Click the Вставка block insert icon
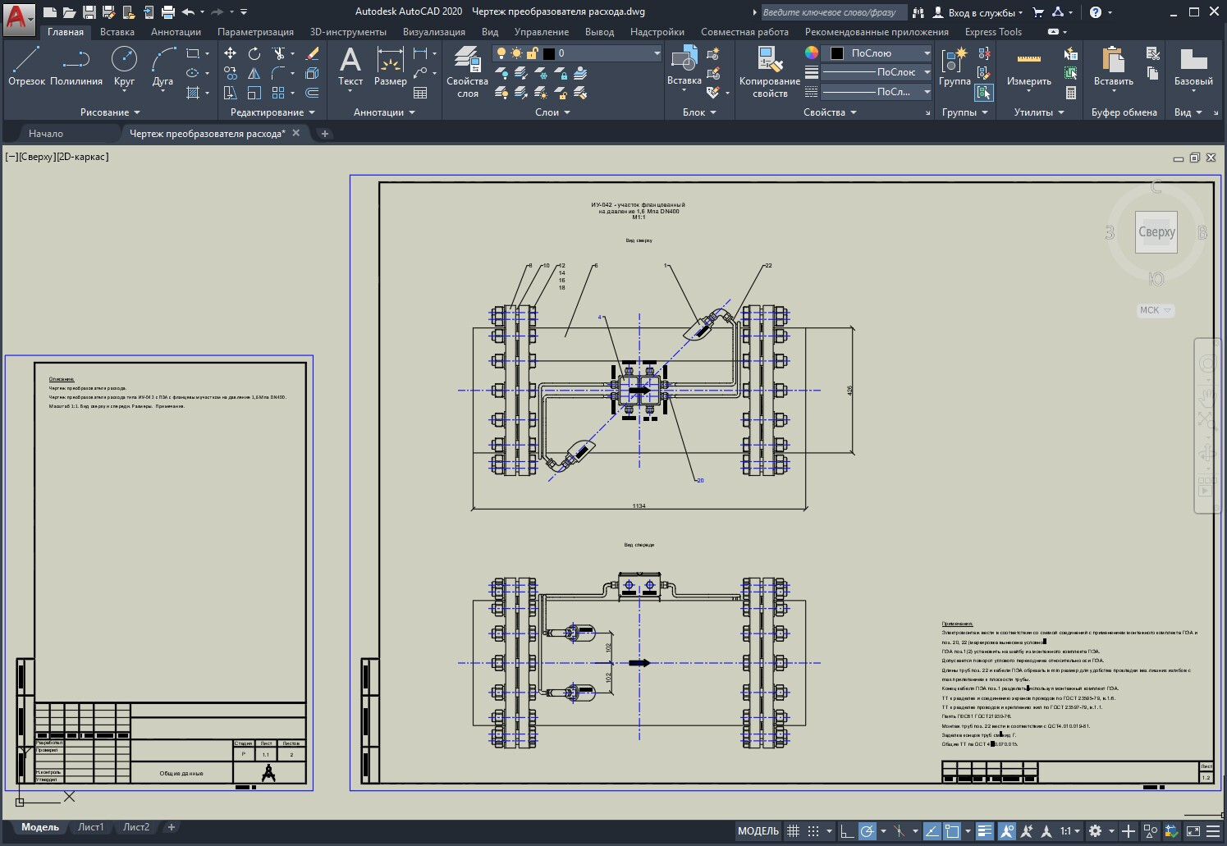 [x=684, y=66]
